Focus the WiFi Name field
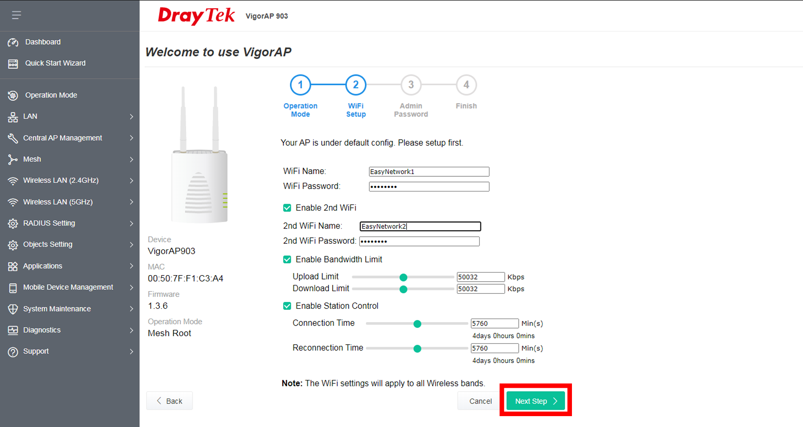Viewport: 803px width, 427px height. coord(429,172)
